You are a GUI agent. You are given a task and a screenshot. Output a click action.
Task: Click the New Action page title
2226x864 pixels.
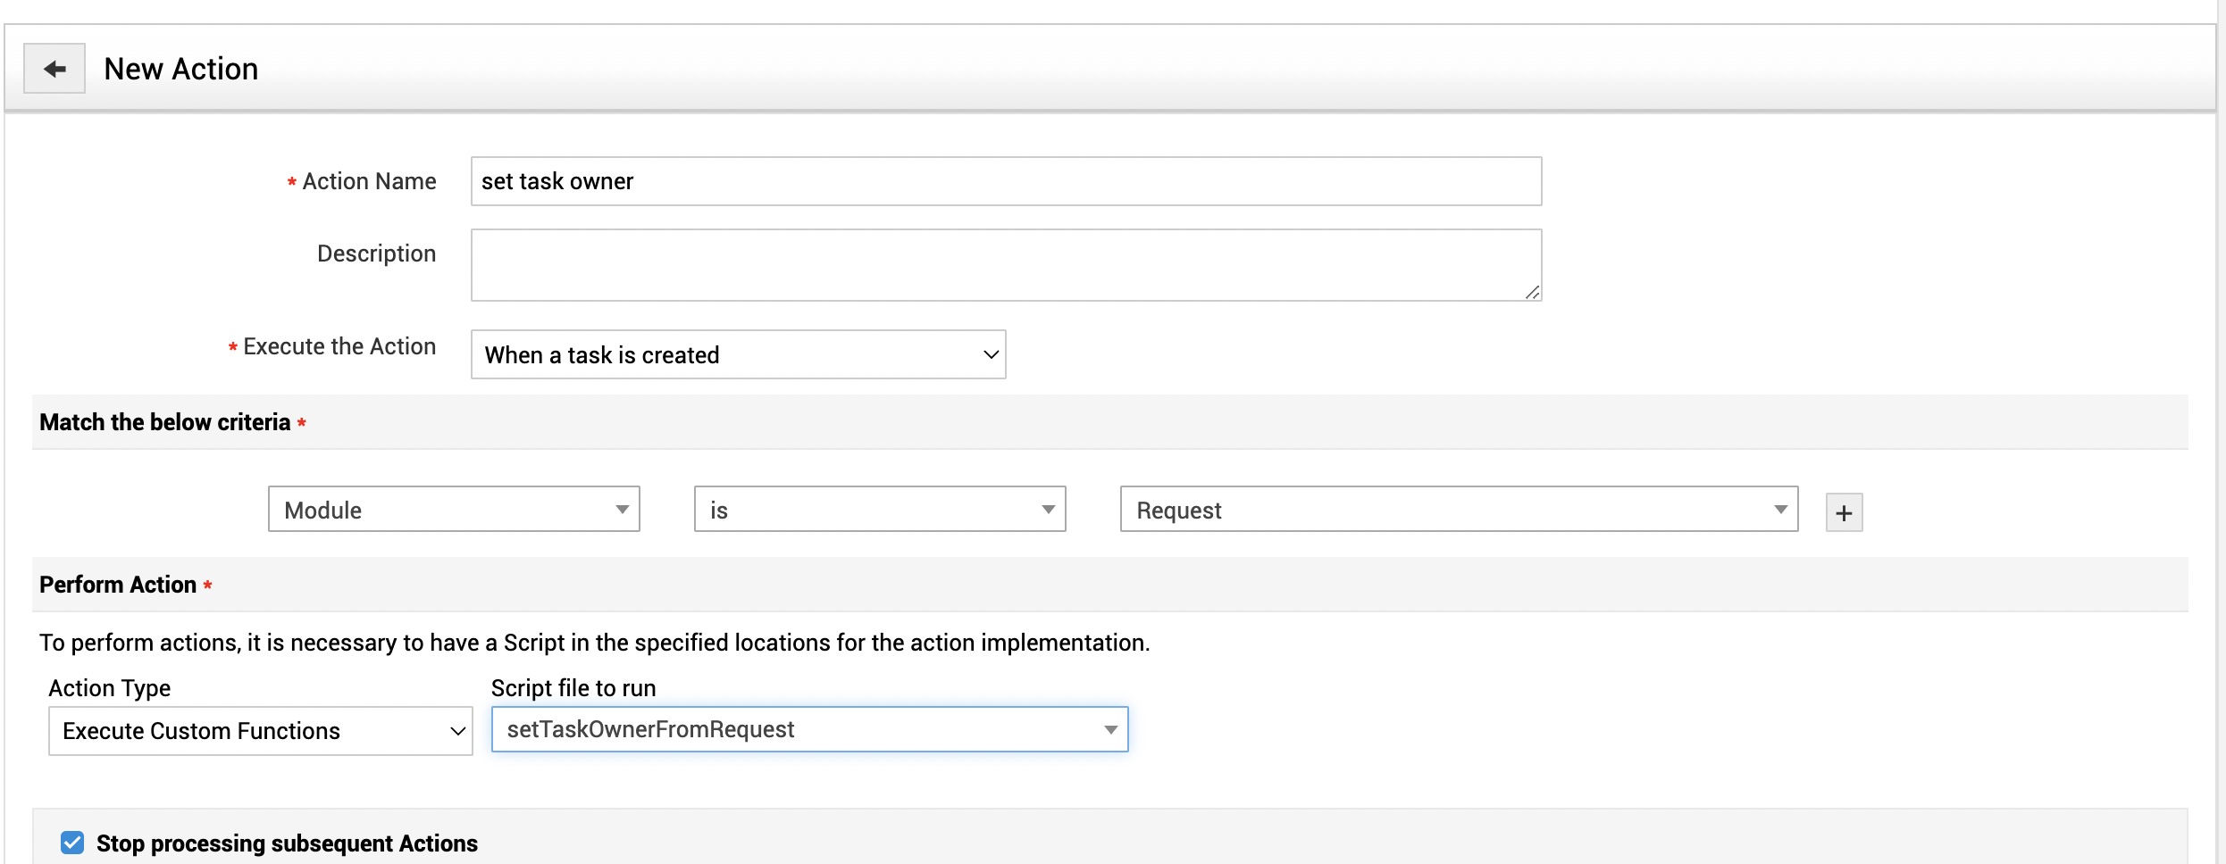tap(181, 69)
